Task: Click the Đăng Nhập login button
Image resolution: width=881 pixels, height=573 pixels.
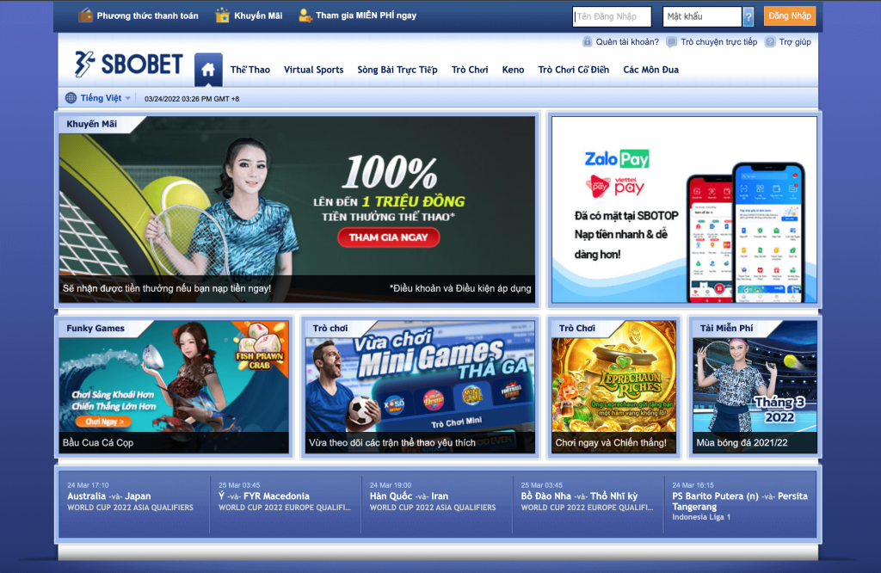Action: coord(790,16)
